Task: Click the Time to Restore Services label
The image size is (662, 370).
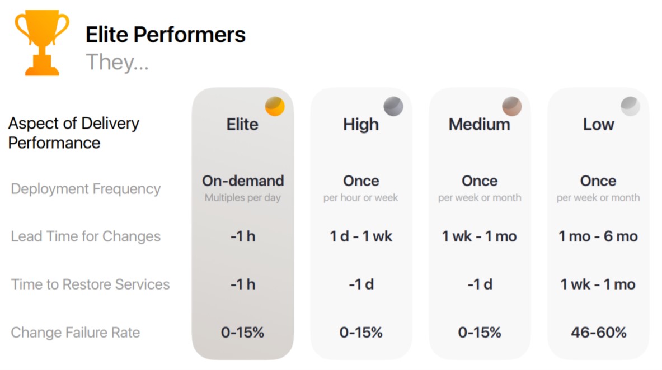Action: click(x=90, y=284)
